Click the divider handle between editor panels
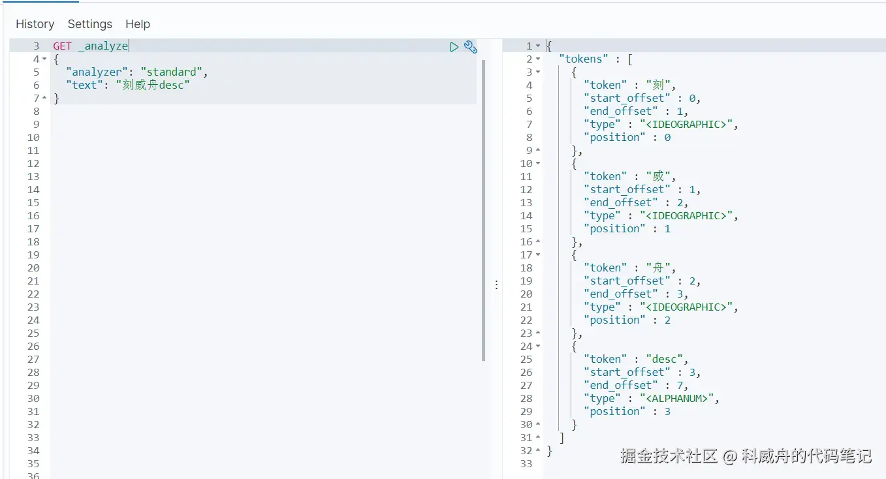The image size is (886, 479). click(x=496, y=285)
